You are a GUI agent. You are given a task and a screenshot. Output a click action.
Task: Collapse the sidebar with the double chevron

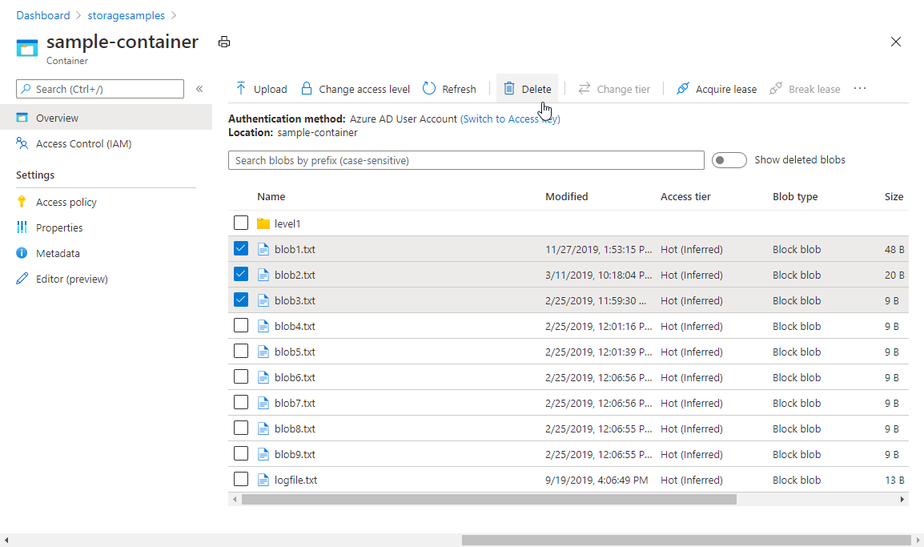tap(199, 89)
